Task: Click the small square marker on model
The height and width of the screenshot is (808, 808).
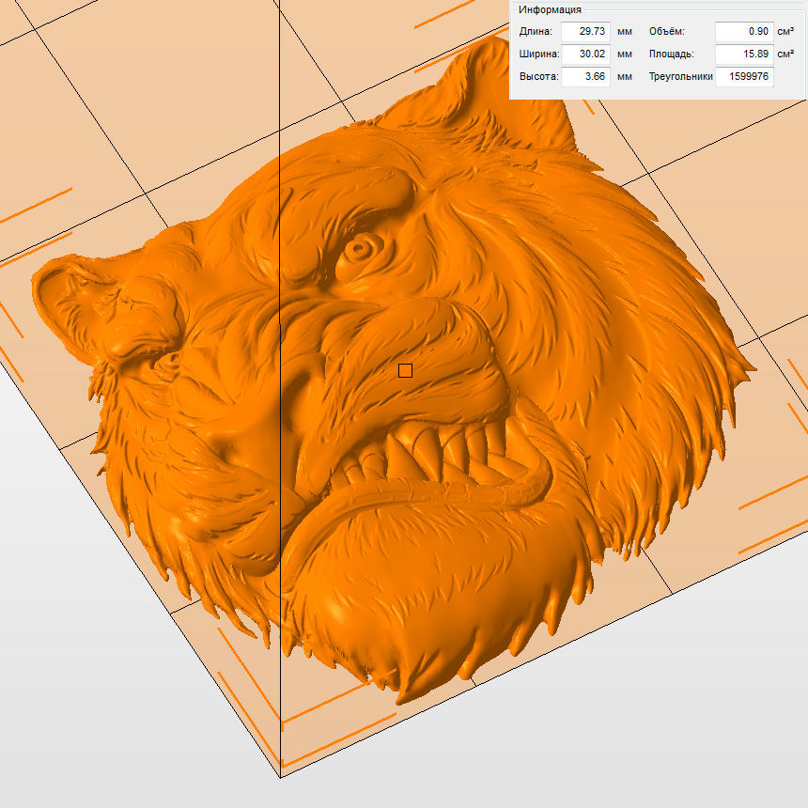Action: (x=405, y=371)
